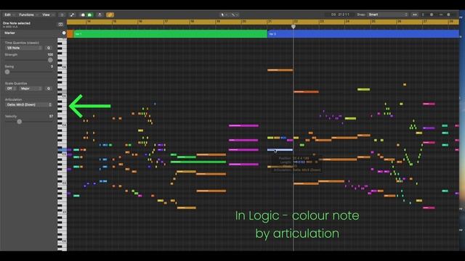Viewport: 465px width, 261px height.
Task: Open the Scale Quantize Major dropdown
Action: (x=31, y=88)
